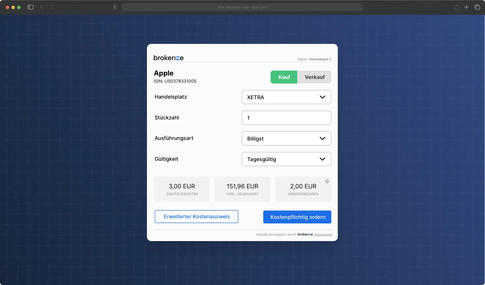This screenshot has height=285, width=485.
Task: Open the Ausführungsart Billigst dropdown
Action: pyautogui.click(x=286, y=139)
